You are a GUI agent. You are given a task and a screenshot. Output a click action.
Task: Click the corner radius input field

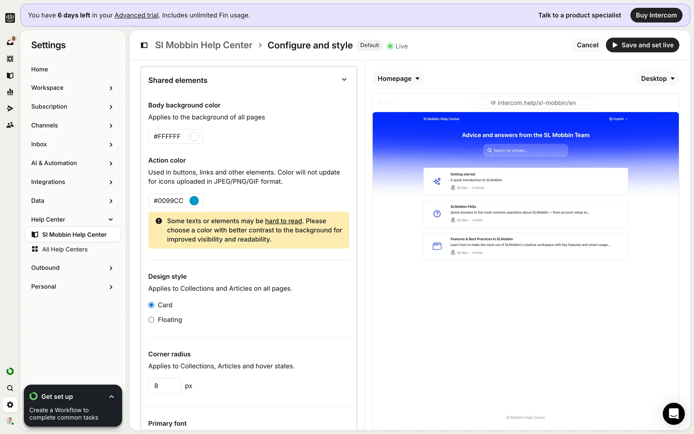click(x=164, y=386)
